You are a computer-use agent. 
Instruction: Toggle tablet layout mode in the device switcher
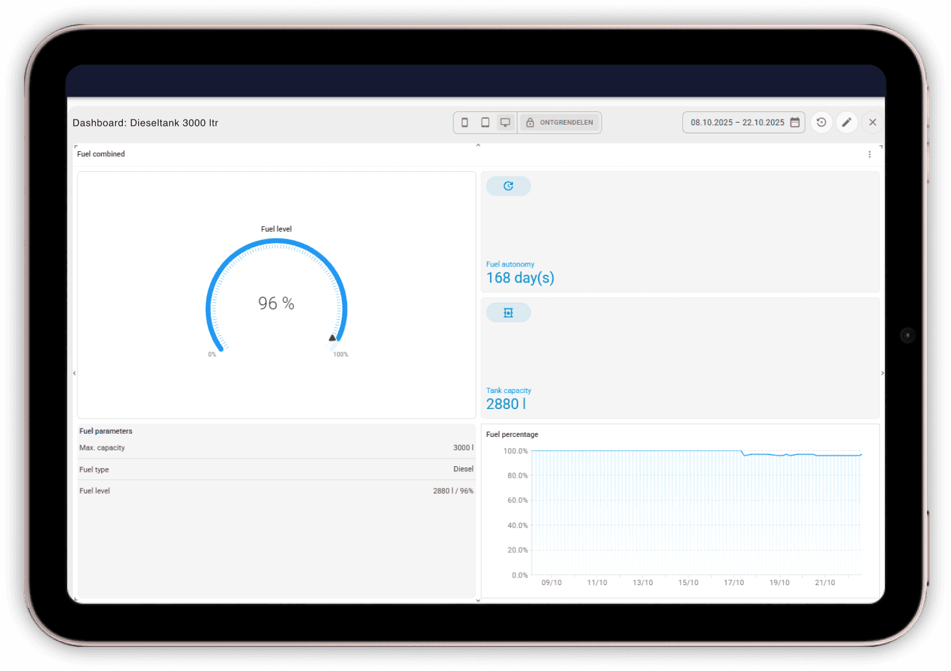pyautogui.click(x=485, y=122)
